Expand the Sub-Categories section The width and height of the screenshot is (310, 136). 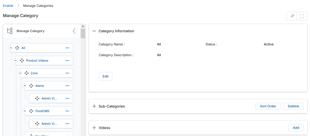pos(94,106)
